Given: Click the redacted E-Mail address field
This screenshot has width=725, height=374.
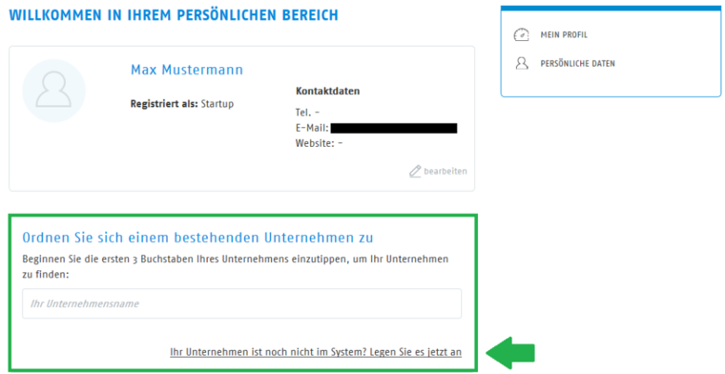Looking at the screenshot, I should (394, 128).
